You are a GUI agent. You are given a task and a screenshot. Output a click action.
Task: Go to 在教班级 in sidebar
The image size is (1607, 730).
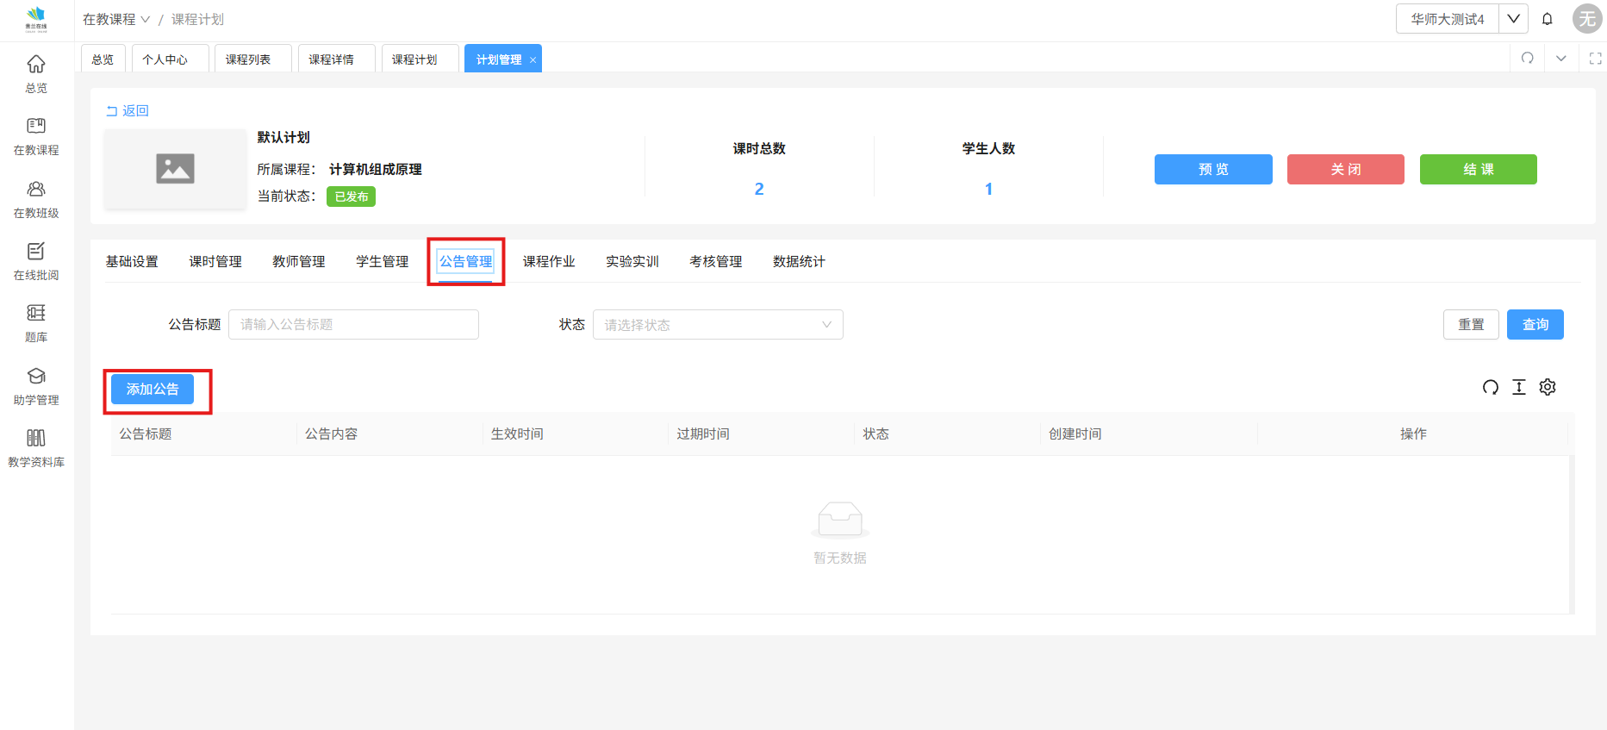[36, 199]
